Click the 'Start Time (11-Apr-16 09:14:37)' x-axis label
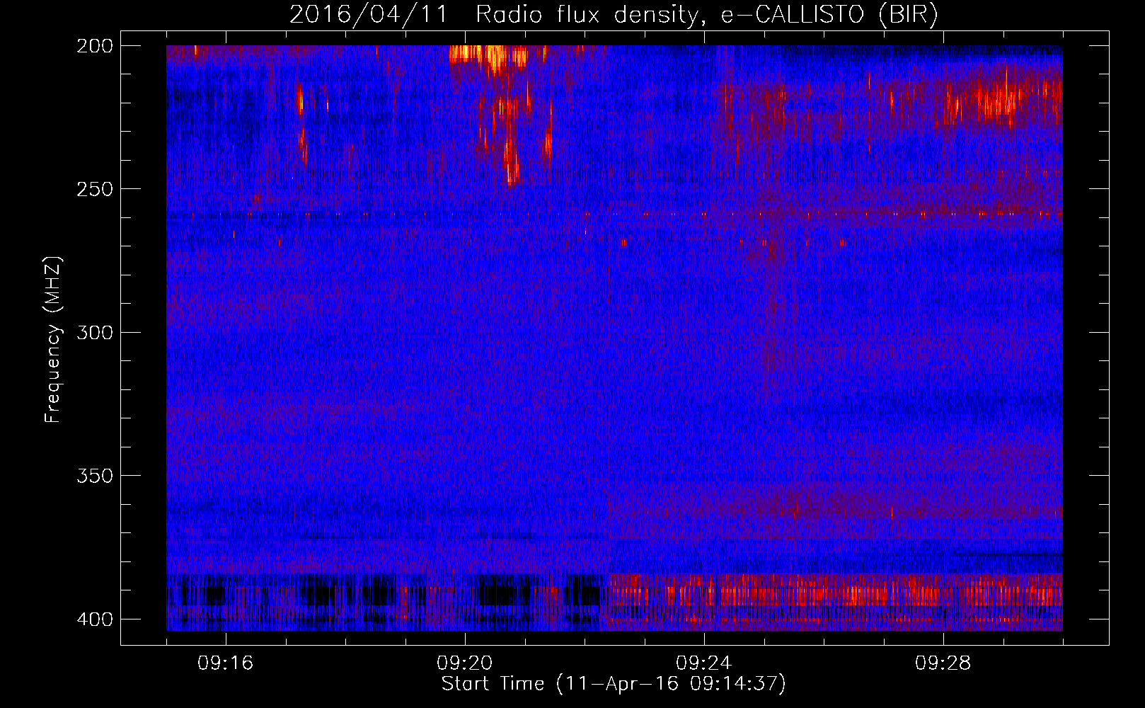This screenshot has height=708, width=1145. (x=614, y=684)
